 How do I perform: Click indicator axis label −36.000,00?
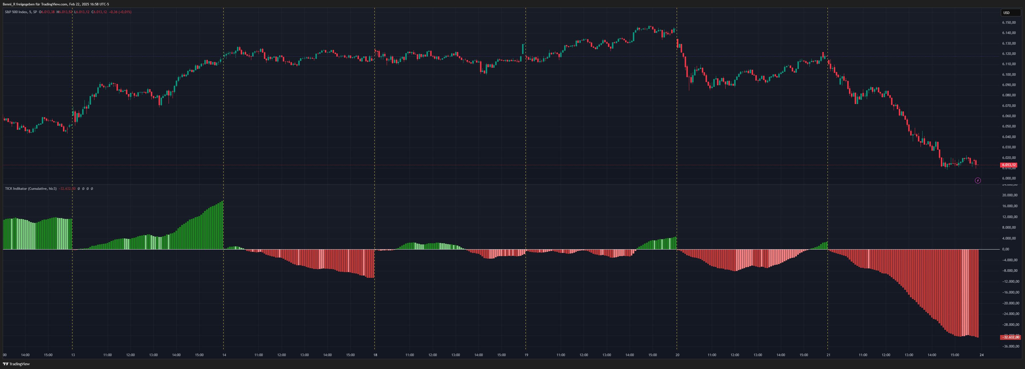tap(1011, 346)
